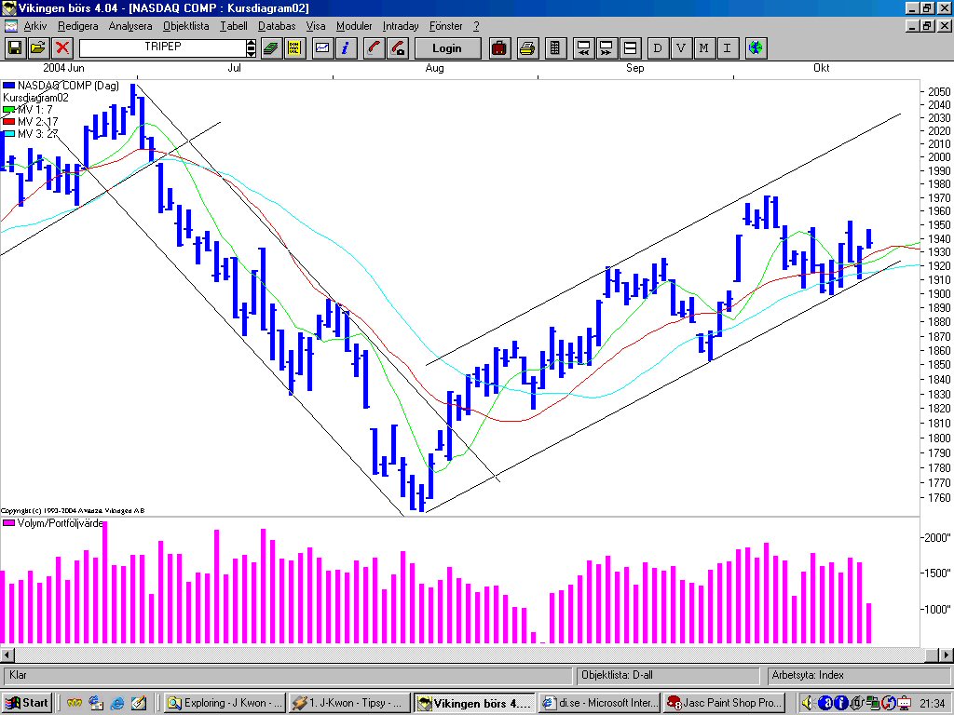This screenshot has width=954, height=715.
Task: Click the calculator table icon
Action: (x=555, y=48)
